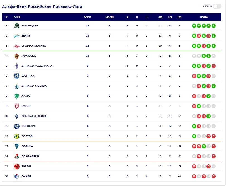Click the Dinamo-Moscow club logo
This screenshot has width=226, height=186.
pyautogui.click(x=17, y=86)
